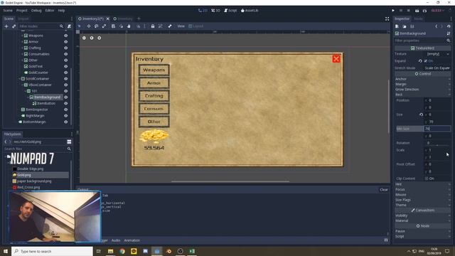Choose the Scale mode tool in viewport toolbar
Viewport: 455px width, 256px height.
[104, 26]
